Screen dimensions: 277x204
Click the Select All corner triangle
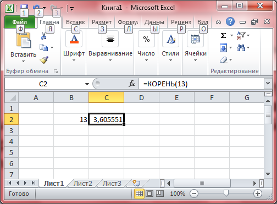point(12,97)
